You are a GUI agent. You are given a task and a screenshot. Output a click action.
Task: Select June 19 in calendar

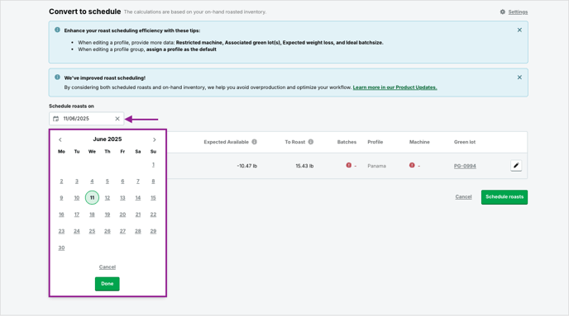108,215
